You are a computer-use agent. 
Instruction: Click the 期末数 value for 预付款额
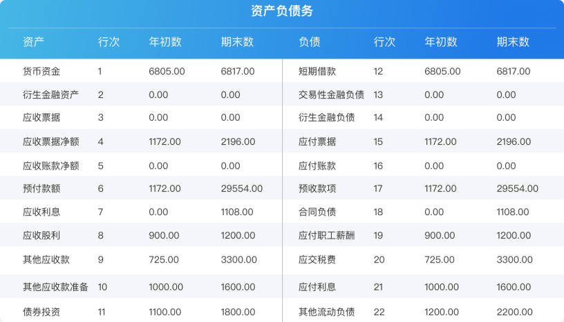click(241, 188)
